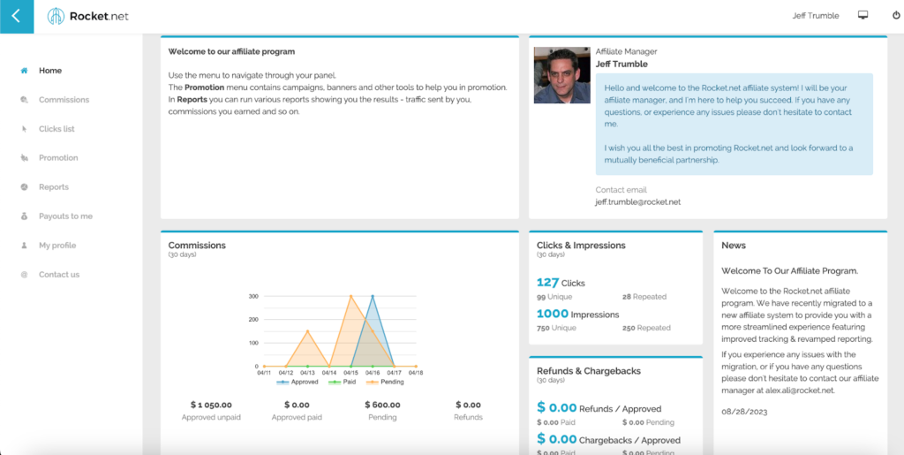This screenshot has height=455, width=904.
Task: Click the Refunds / Approved amount
Action: [x=556, y=407]
